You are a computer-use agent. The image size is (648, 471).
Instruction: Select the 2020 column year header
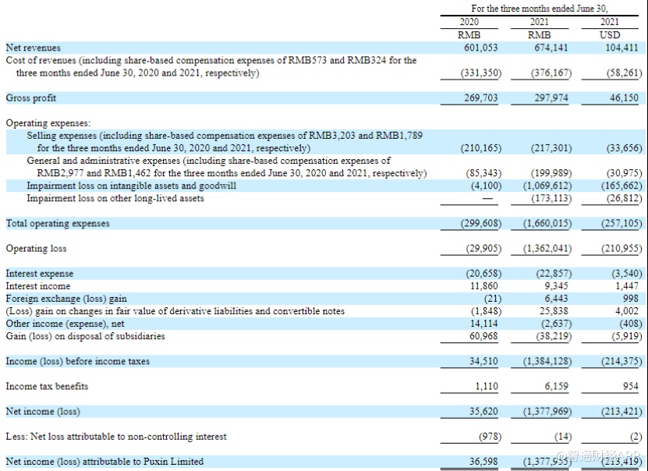click(x=469, y=23)
